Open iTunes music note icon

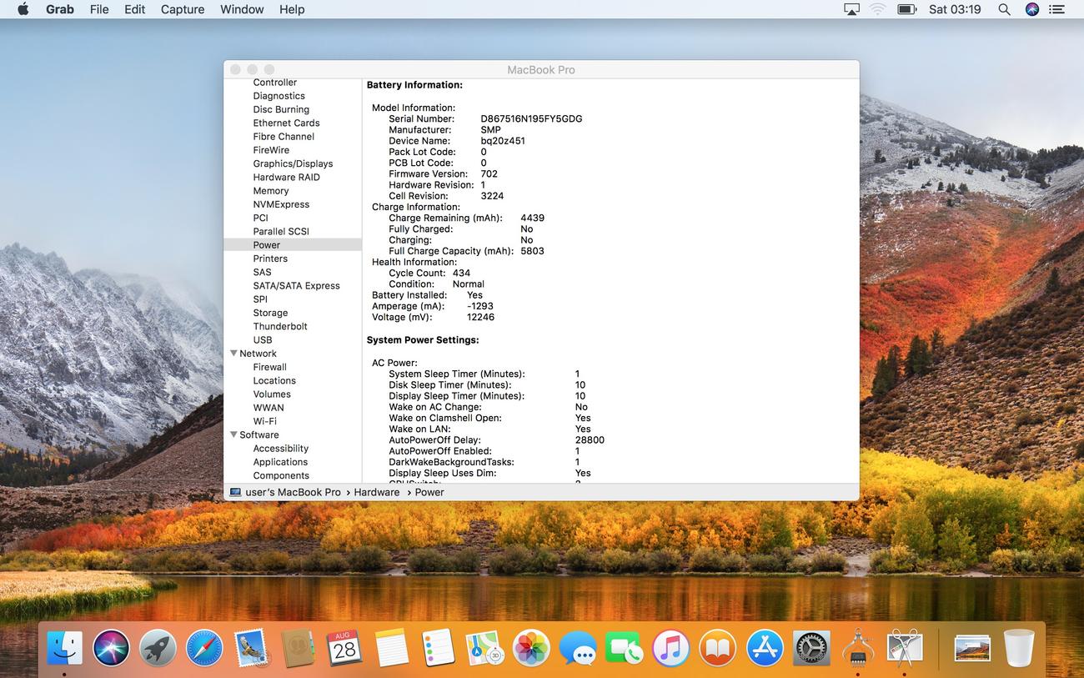[671, 647]
